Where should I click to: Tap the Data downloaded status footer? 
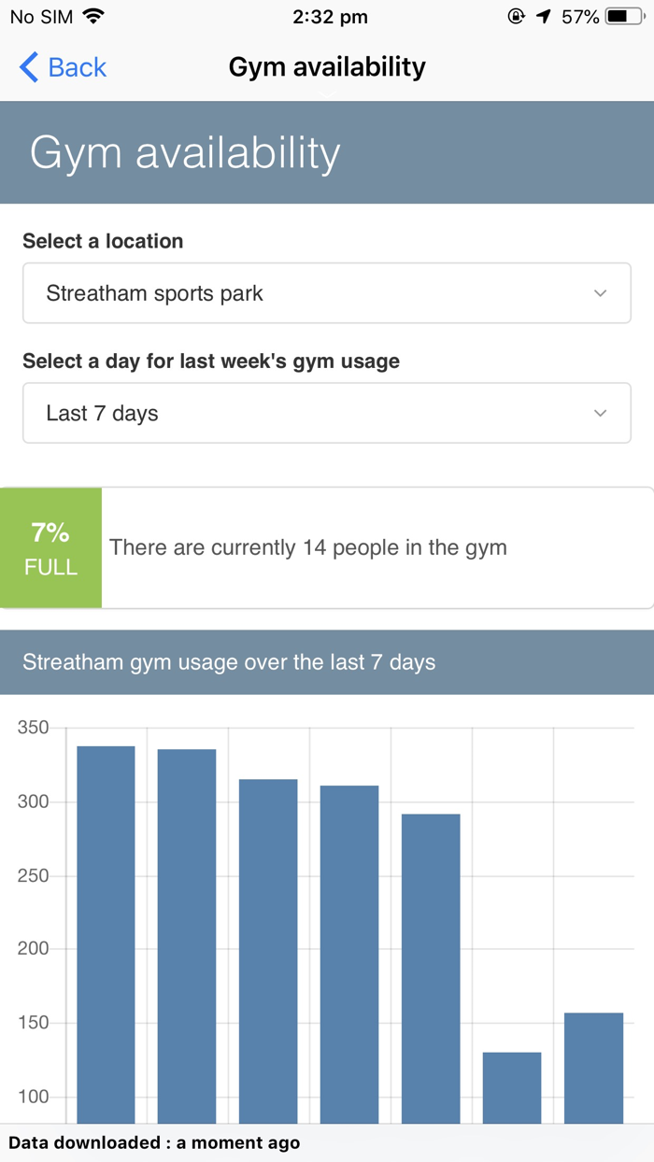154,1142
